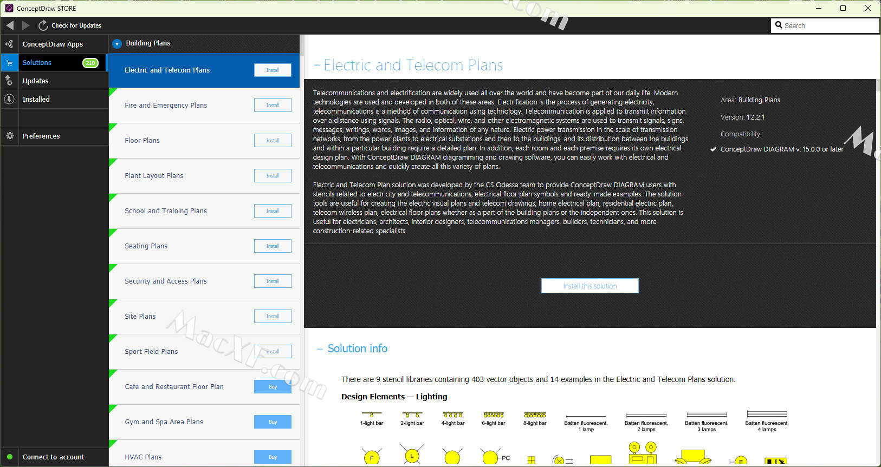Click the Solutions shopping cart icon

point(9,63)
